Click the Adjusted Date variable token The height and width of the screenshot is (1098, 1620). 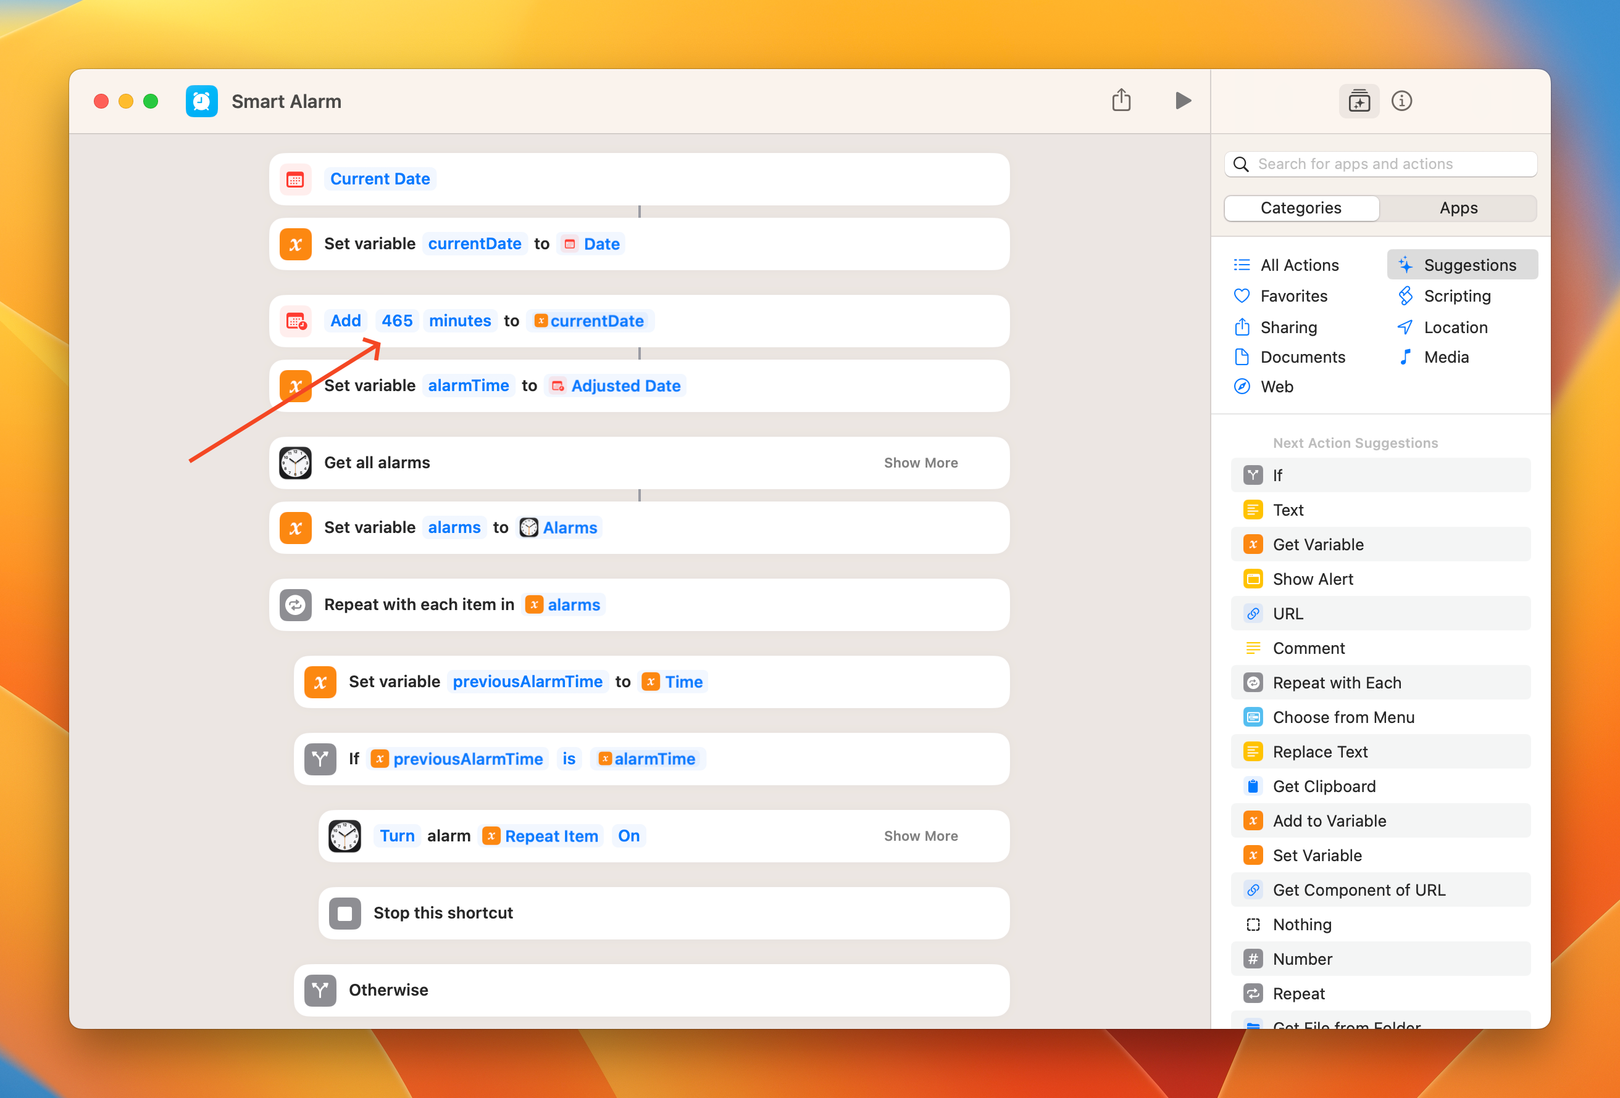(x=625, y=386)
